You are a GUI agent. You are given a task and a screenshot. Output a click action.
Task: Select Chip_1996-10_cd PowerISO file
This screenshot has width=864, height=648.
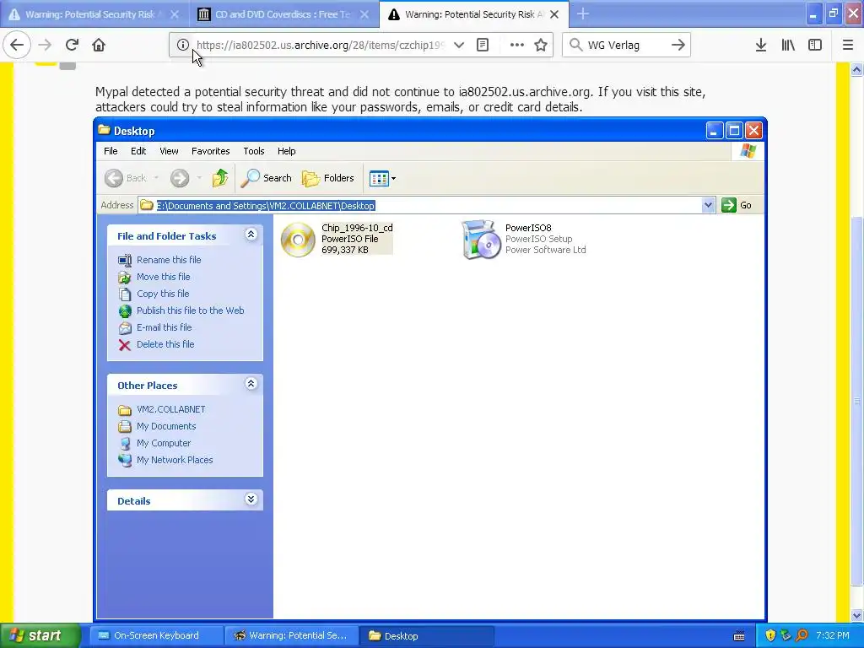[x=337, y=239]
